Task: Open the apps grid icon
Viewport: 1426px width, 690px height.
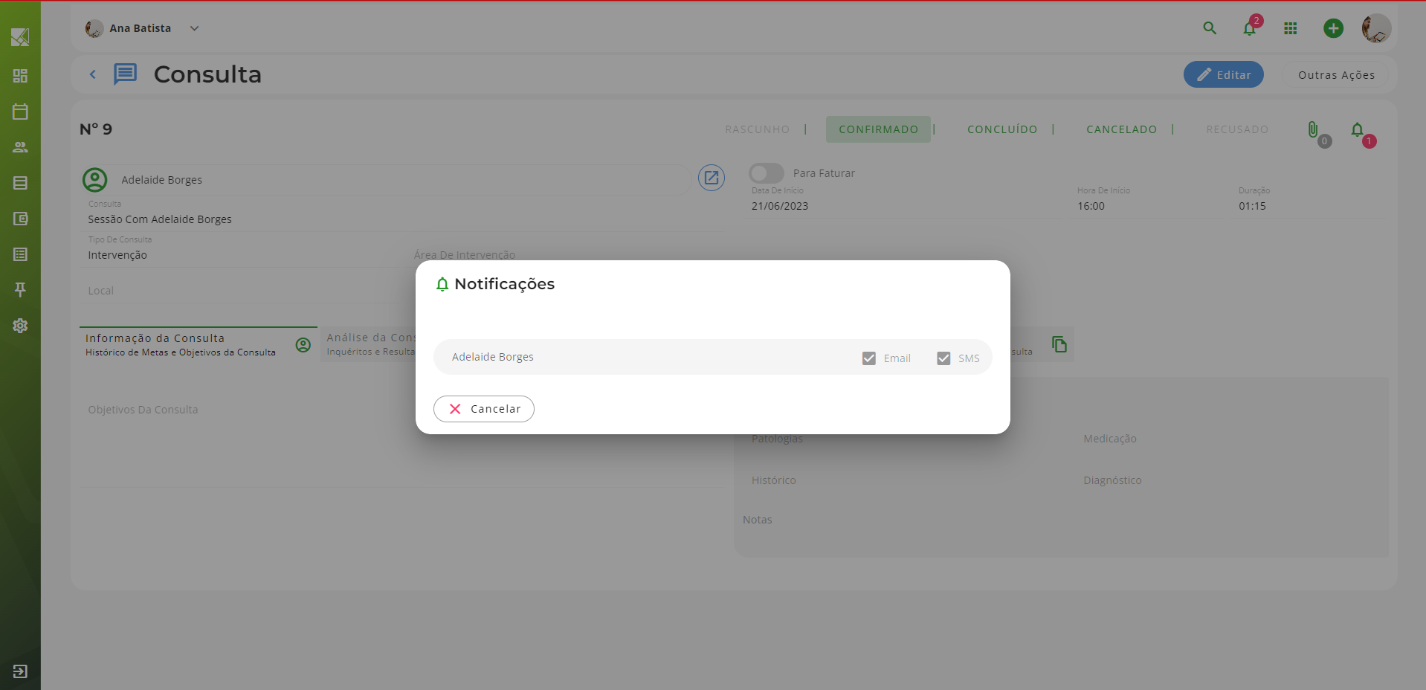Action: (x=1290, y=28)
